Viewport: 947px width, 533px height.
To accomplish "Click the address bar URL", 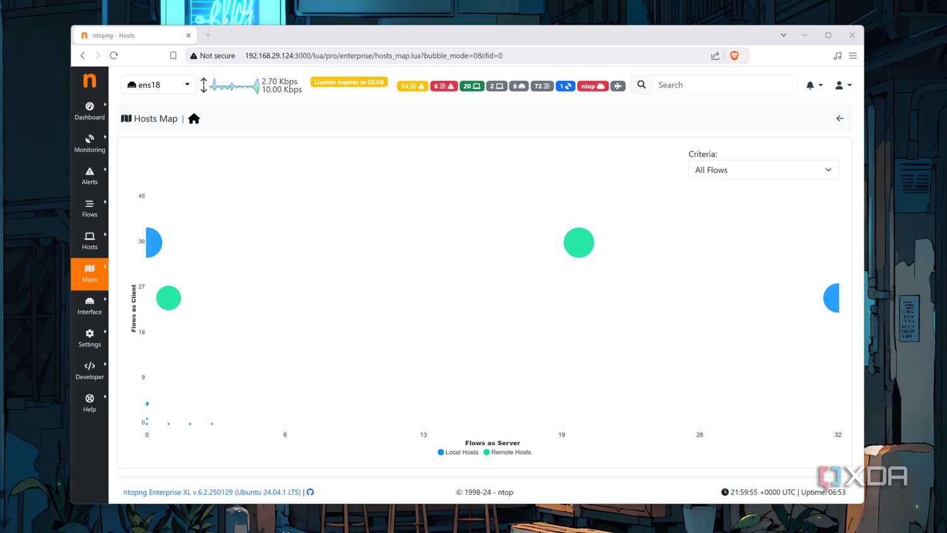I will pos(374,56).
